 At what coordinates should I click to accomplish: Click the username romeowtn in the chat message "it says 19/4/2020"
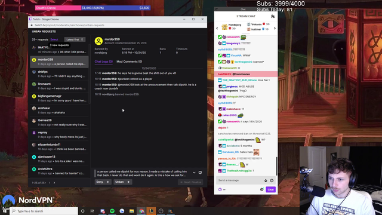(x=233, y=121)
